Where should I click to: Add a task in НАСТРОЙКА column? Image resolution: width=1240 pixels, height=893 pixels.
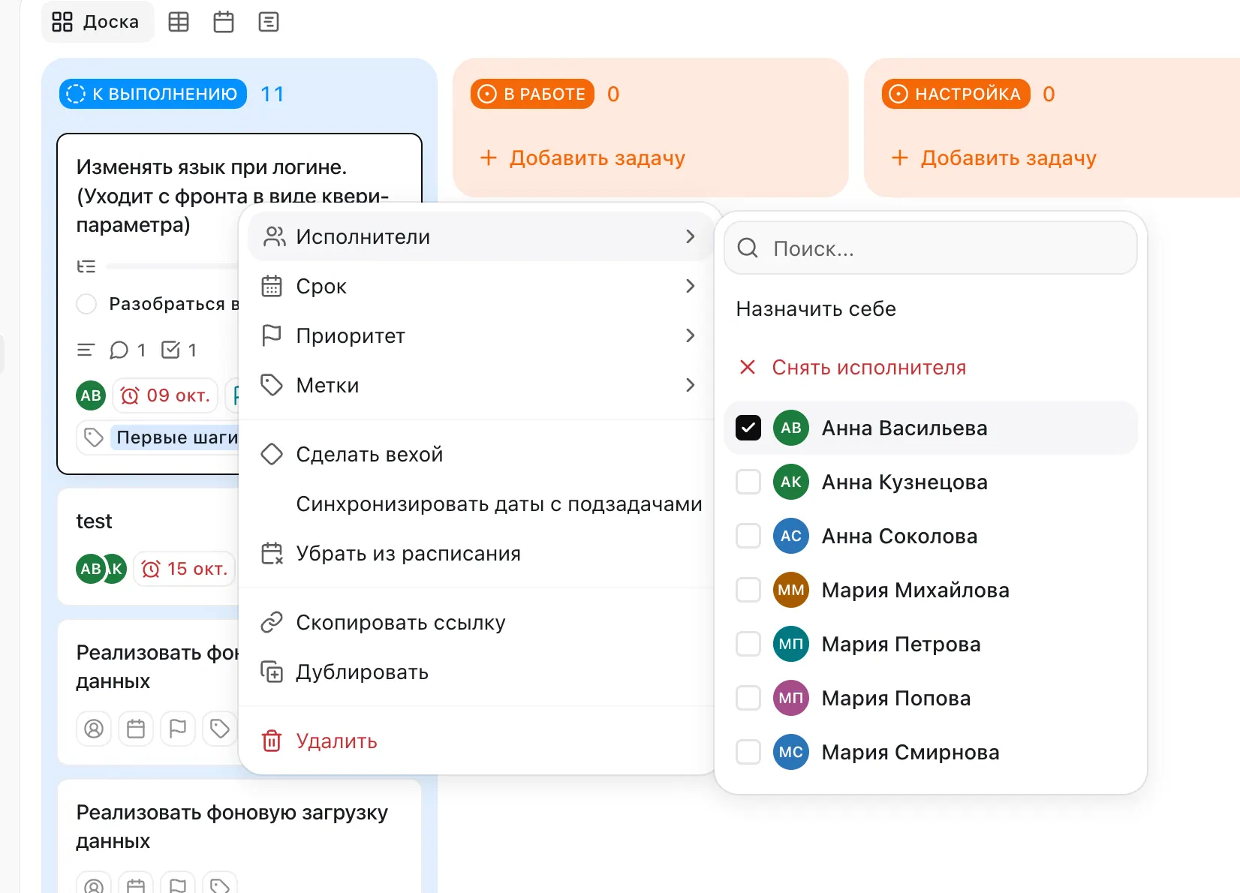click(994, 158)
